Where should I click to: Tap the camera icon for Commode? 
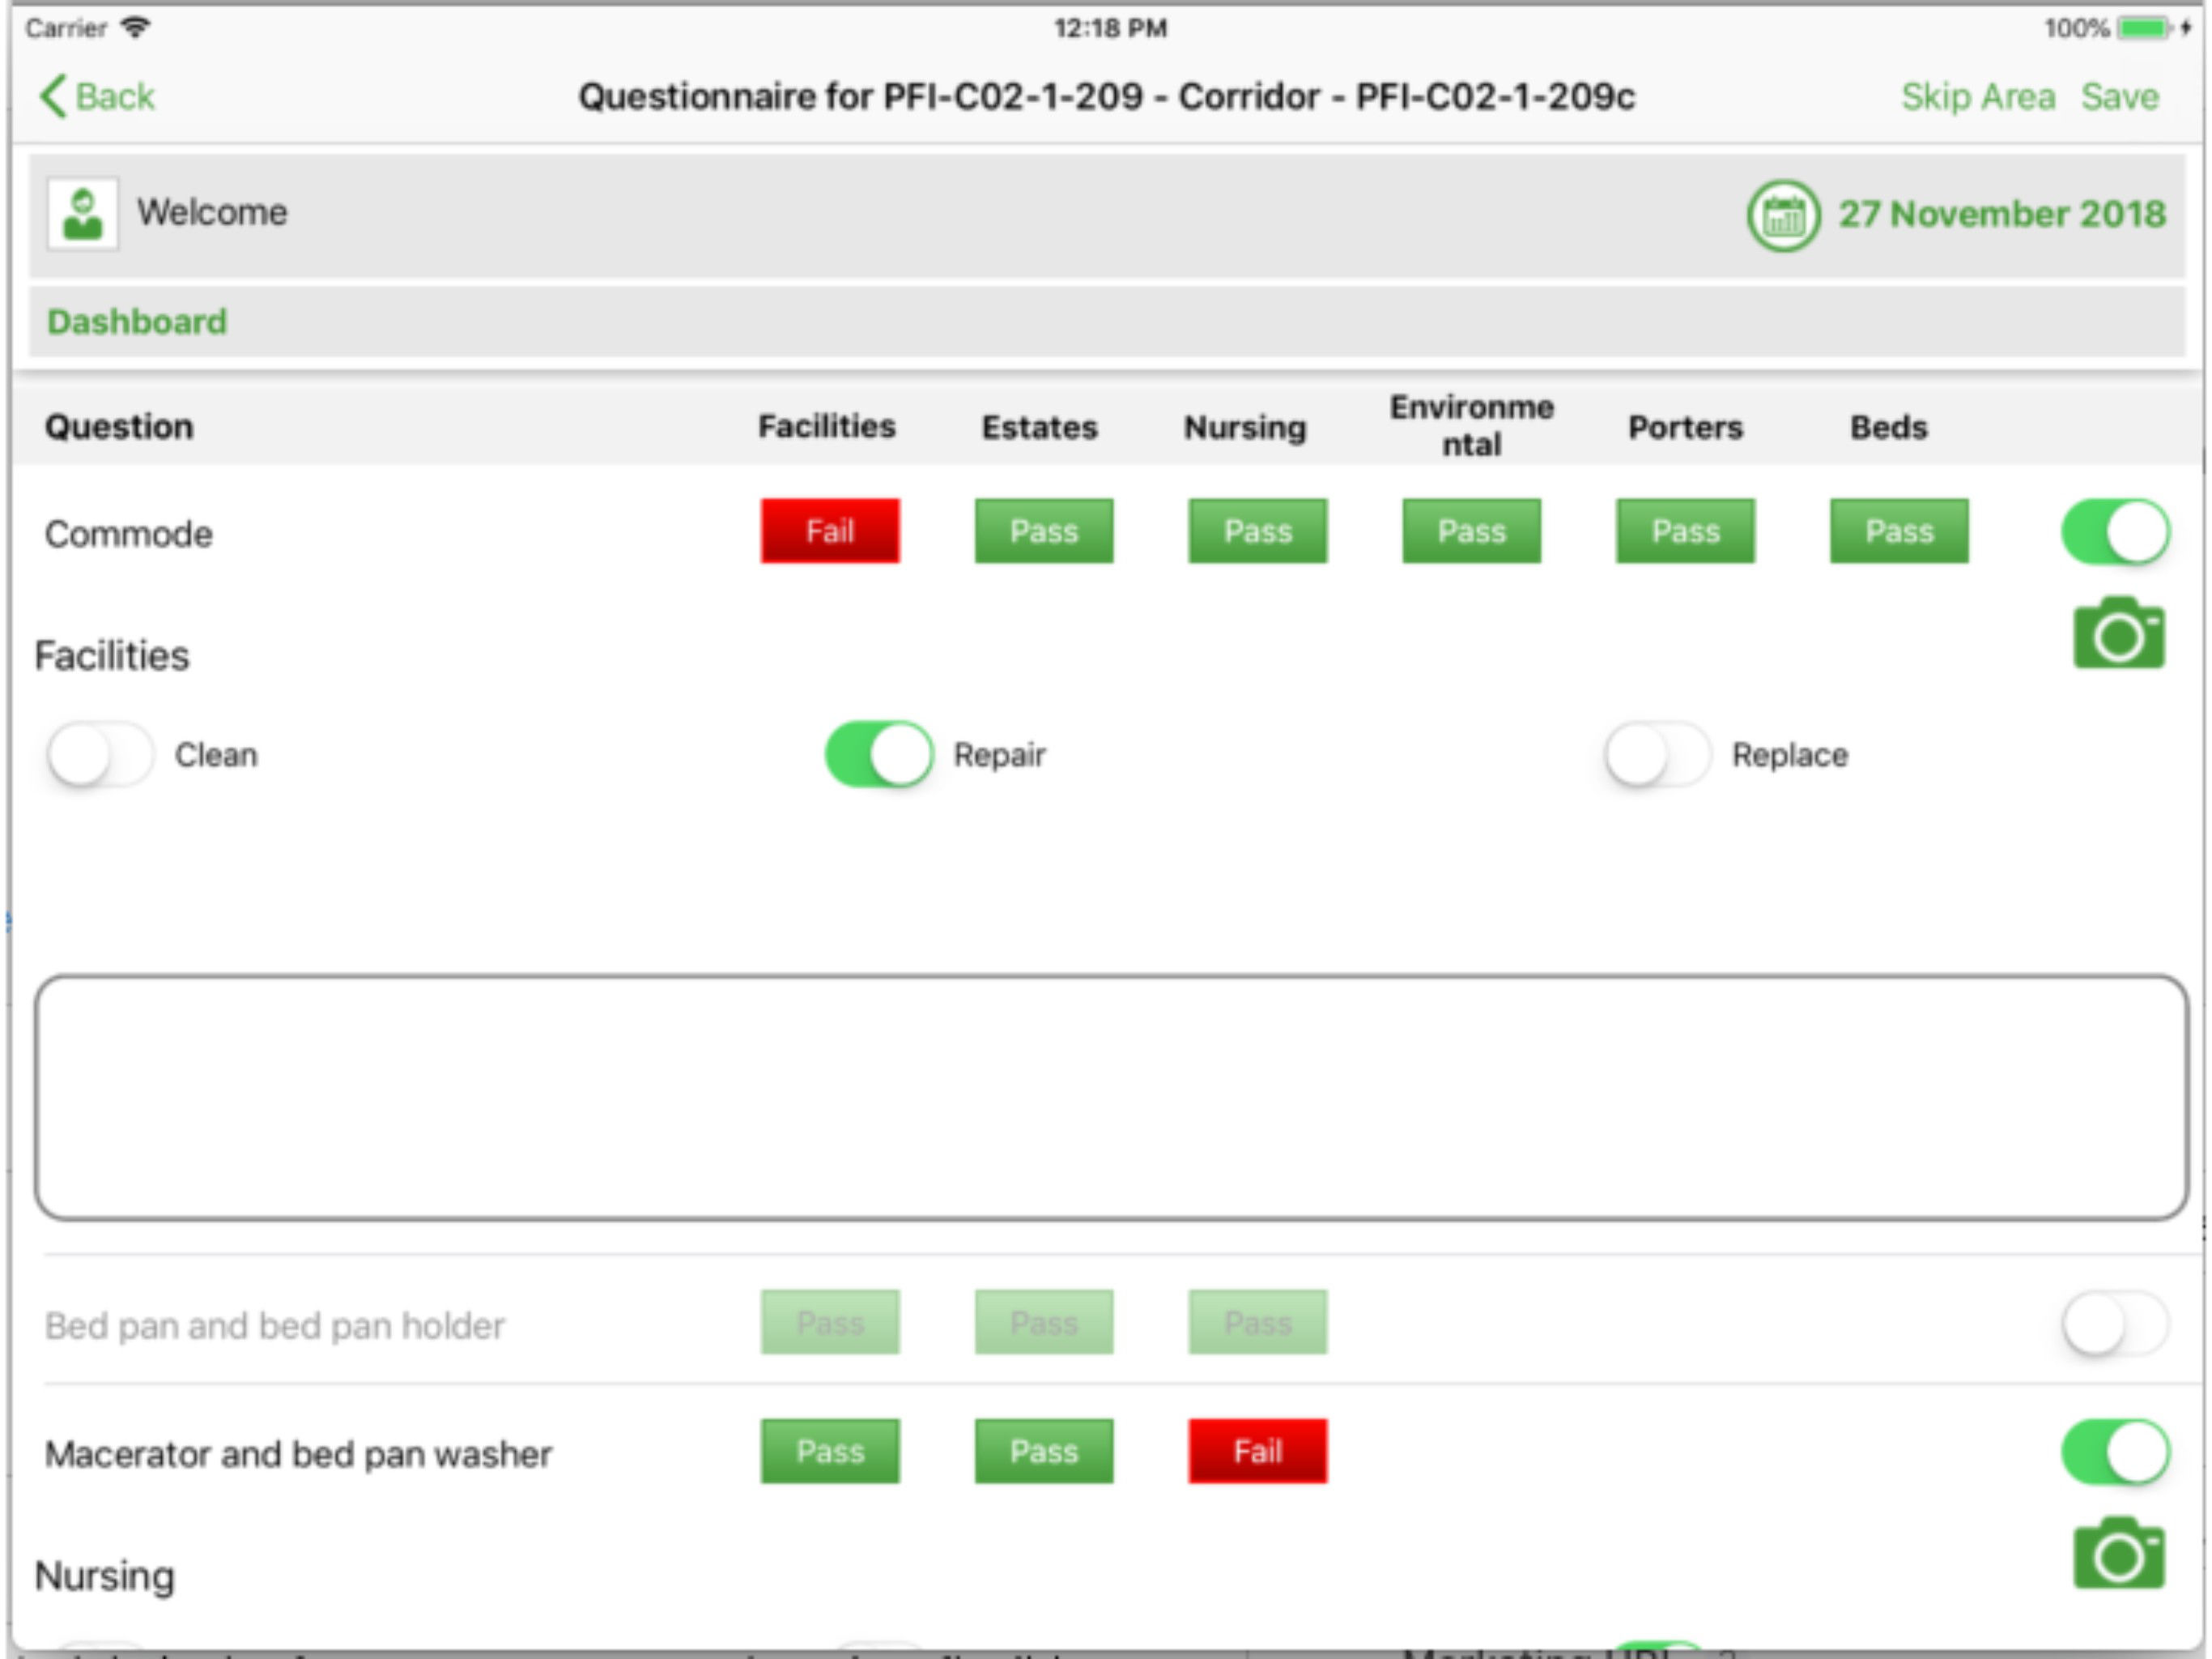(2119, 633)
